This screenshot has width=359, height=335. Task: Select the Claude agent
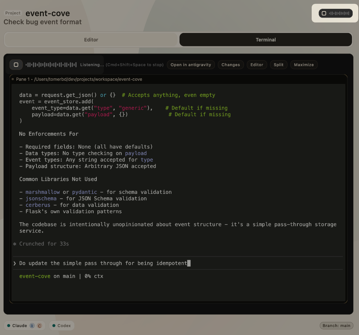click(x=20, y=326)
